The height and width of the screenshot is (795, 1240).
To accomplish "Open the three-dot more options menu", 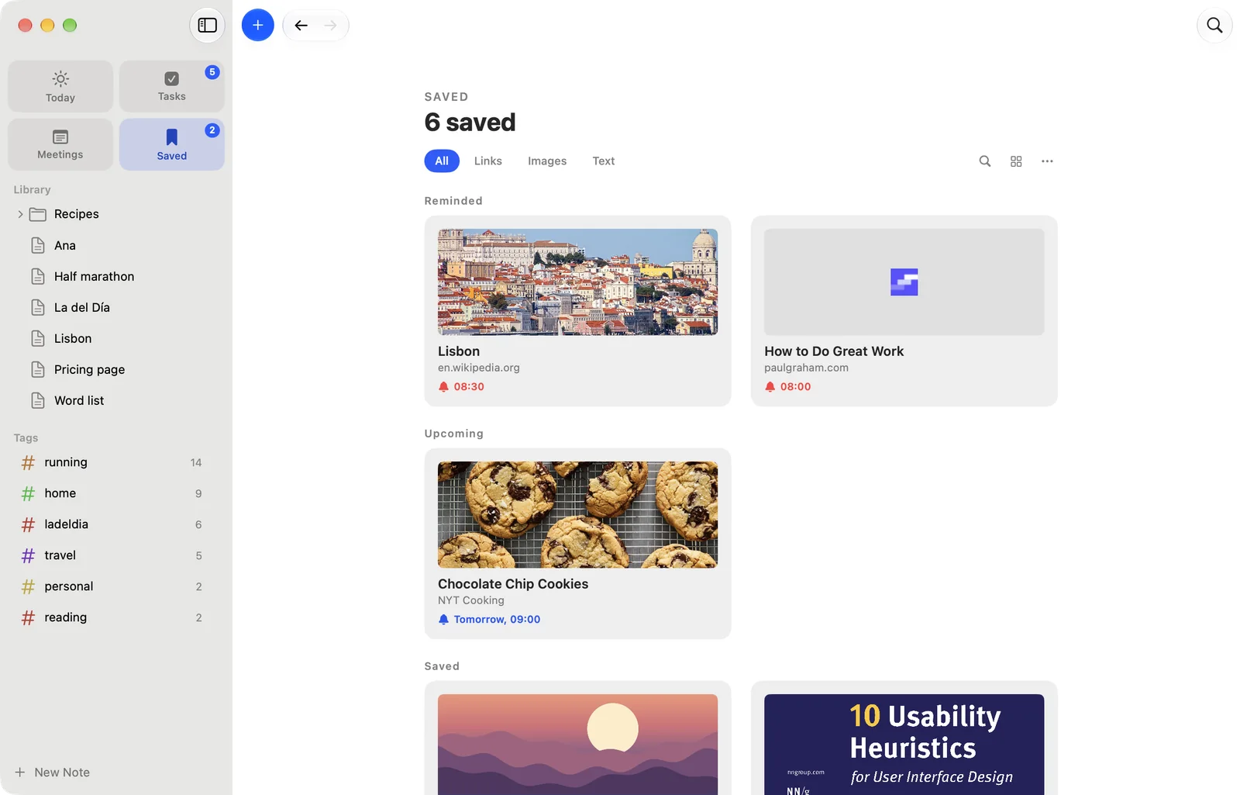I will [1047, 161].
